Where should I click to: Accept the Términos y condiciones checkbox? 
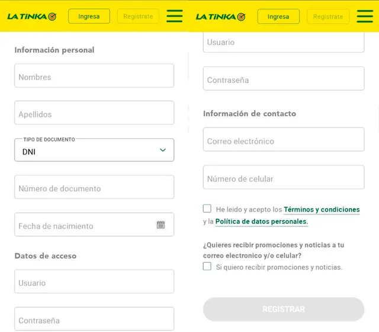[x=207, y=209]
